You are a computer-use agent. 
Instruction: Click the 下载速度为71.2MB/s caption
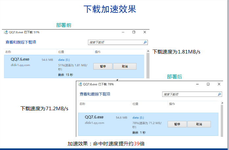coord(44,109)
